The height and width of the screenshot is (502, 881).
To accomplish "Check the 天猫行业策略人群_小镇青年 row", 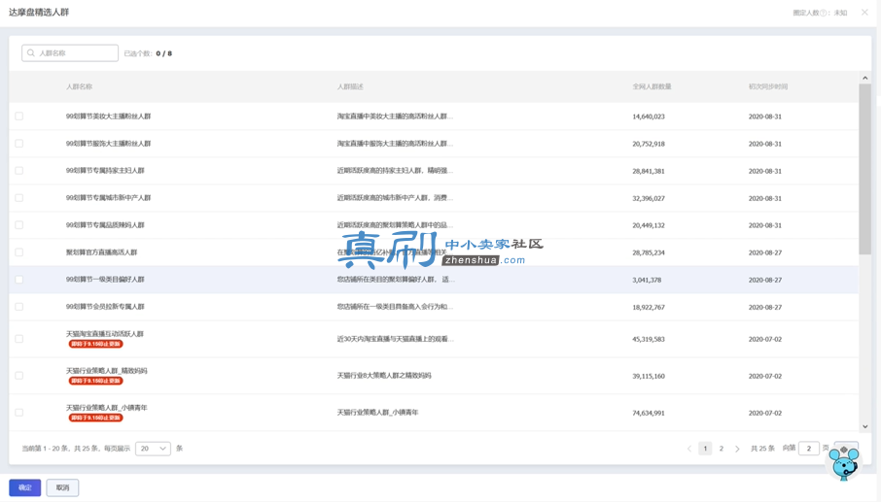I will tap(19, 413).
